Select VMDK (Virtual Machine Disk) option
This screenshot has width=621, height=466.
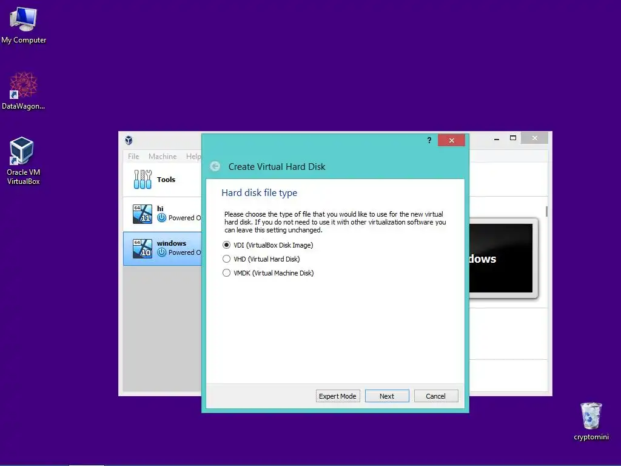point(269,272)
